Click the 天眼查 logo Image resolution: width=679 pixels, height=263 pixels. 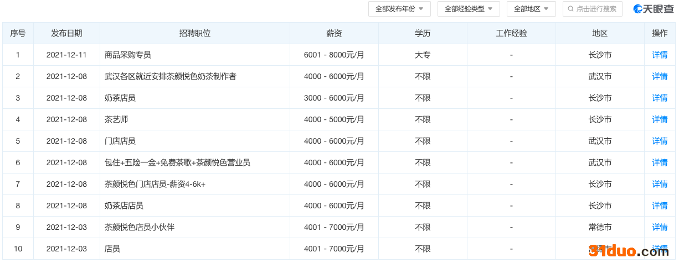pyautogui.click(x=654, y=9)
